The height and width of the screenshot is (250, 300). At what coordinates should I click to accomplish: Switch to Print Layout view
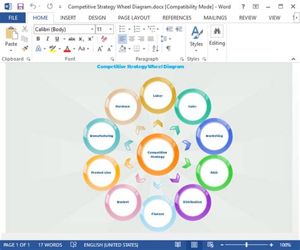coord(194,245)
